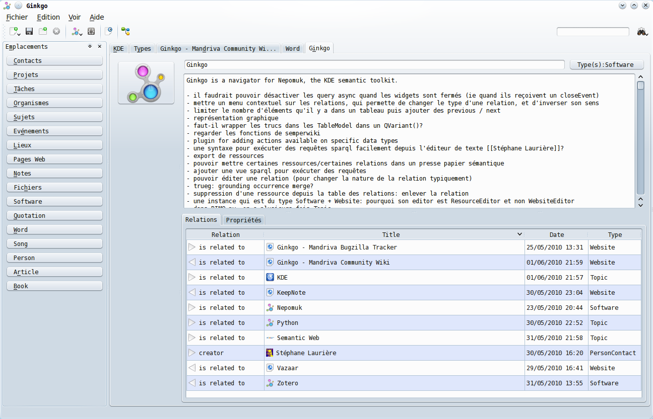Sort by the Date column header

(x=556, y=234)
